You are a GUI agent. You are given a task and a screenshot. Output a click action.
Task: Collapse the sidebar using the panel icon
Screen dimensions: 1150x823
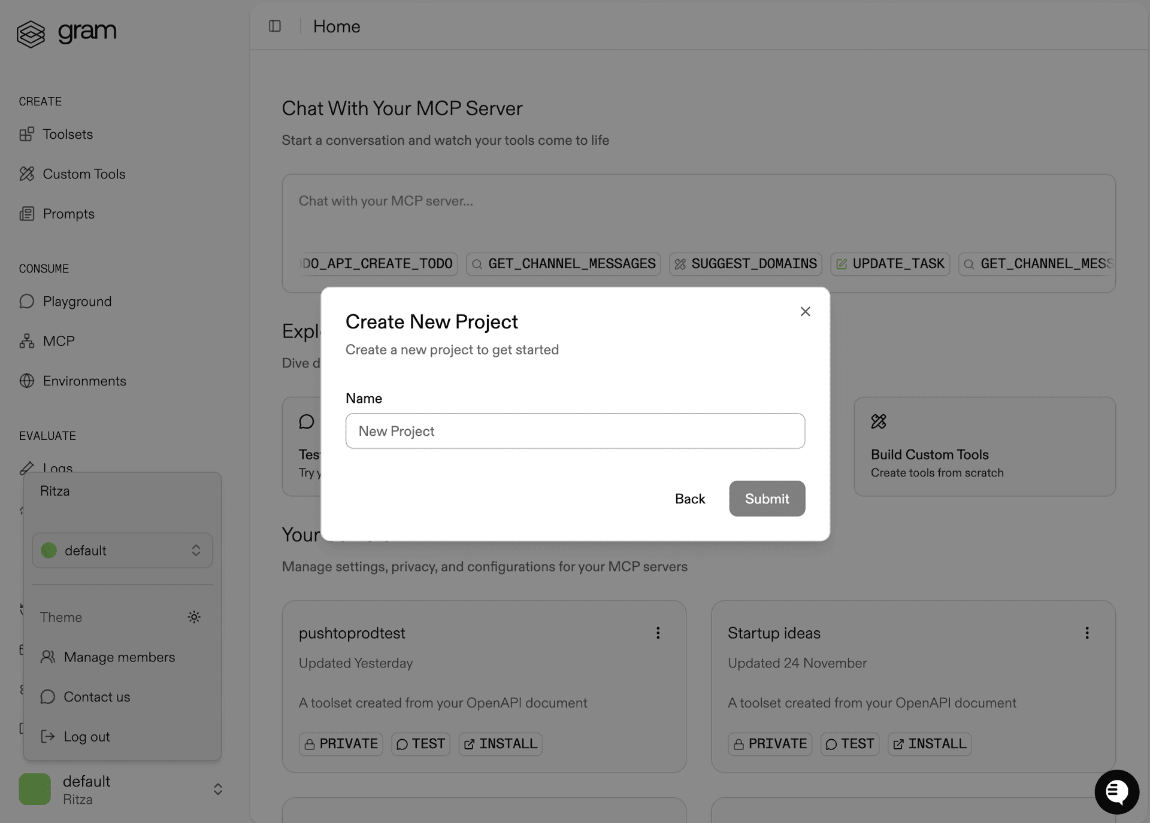275,26
